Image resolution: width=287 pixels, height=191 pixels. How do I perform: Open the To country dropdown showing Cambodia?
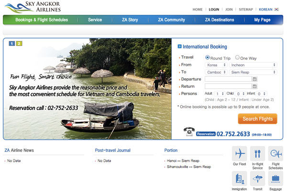pyautogui.click(x=216, y=72)
